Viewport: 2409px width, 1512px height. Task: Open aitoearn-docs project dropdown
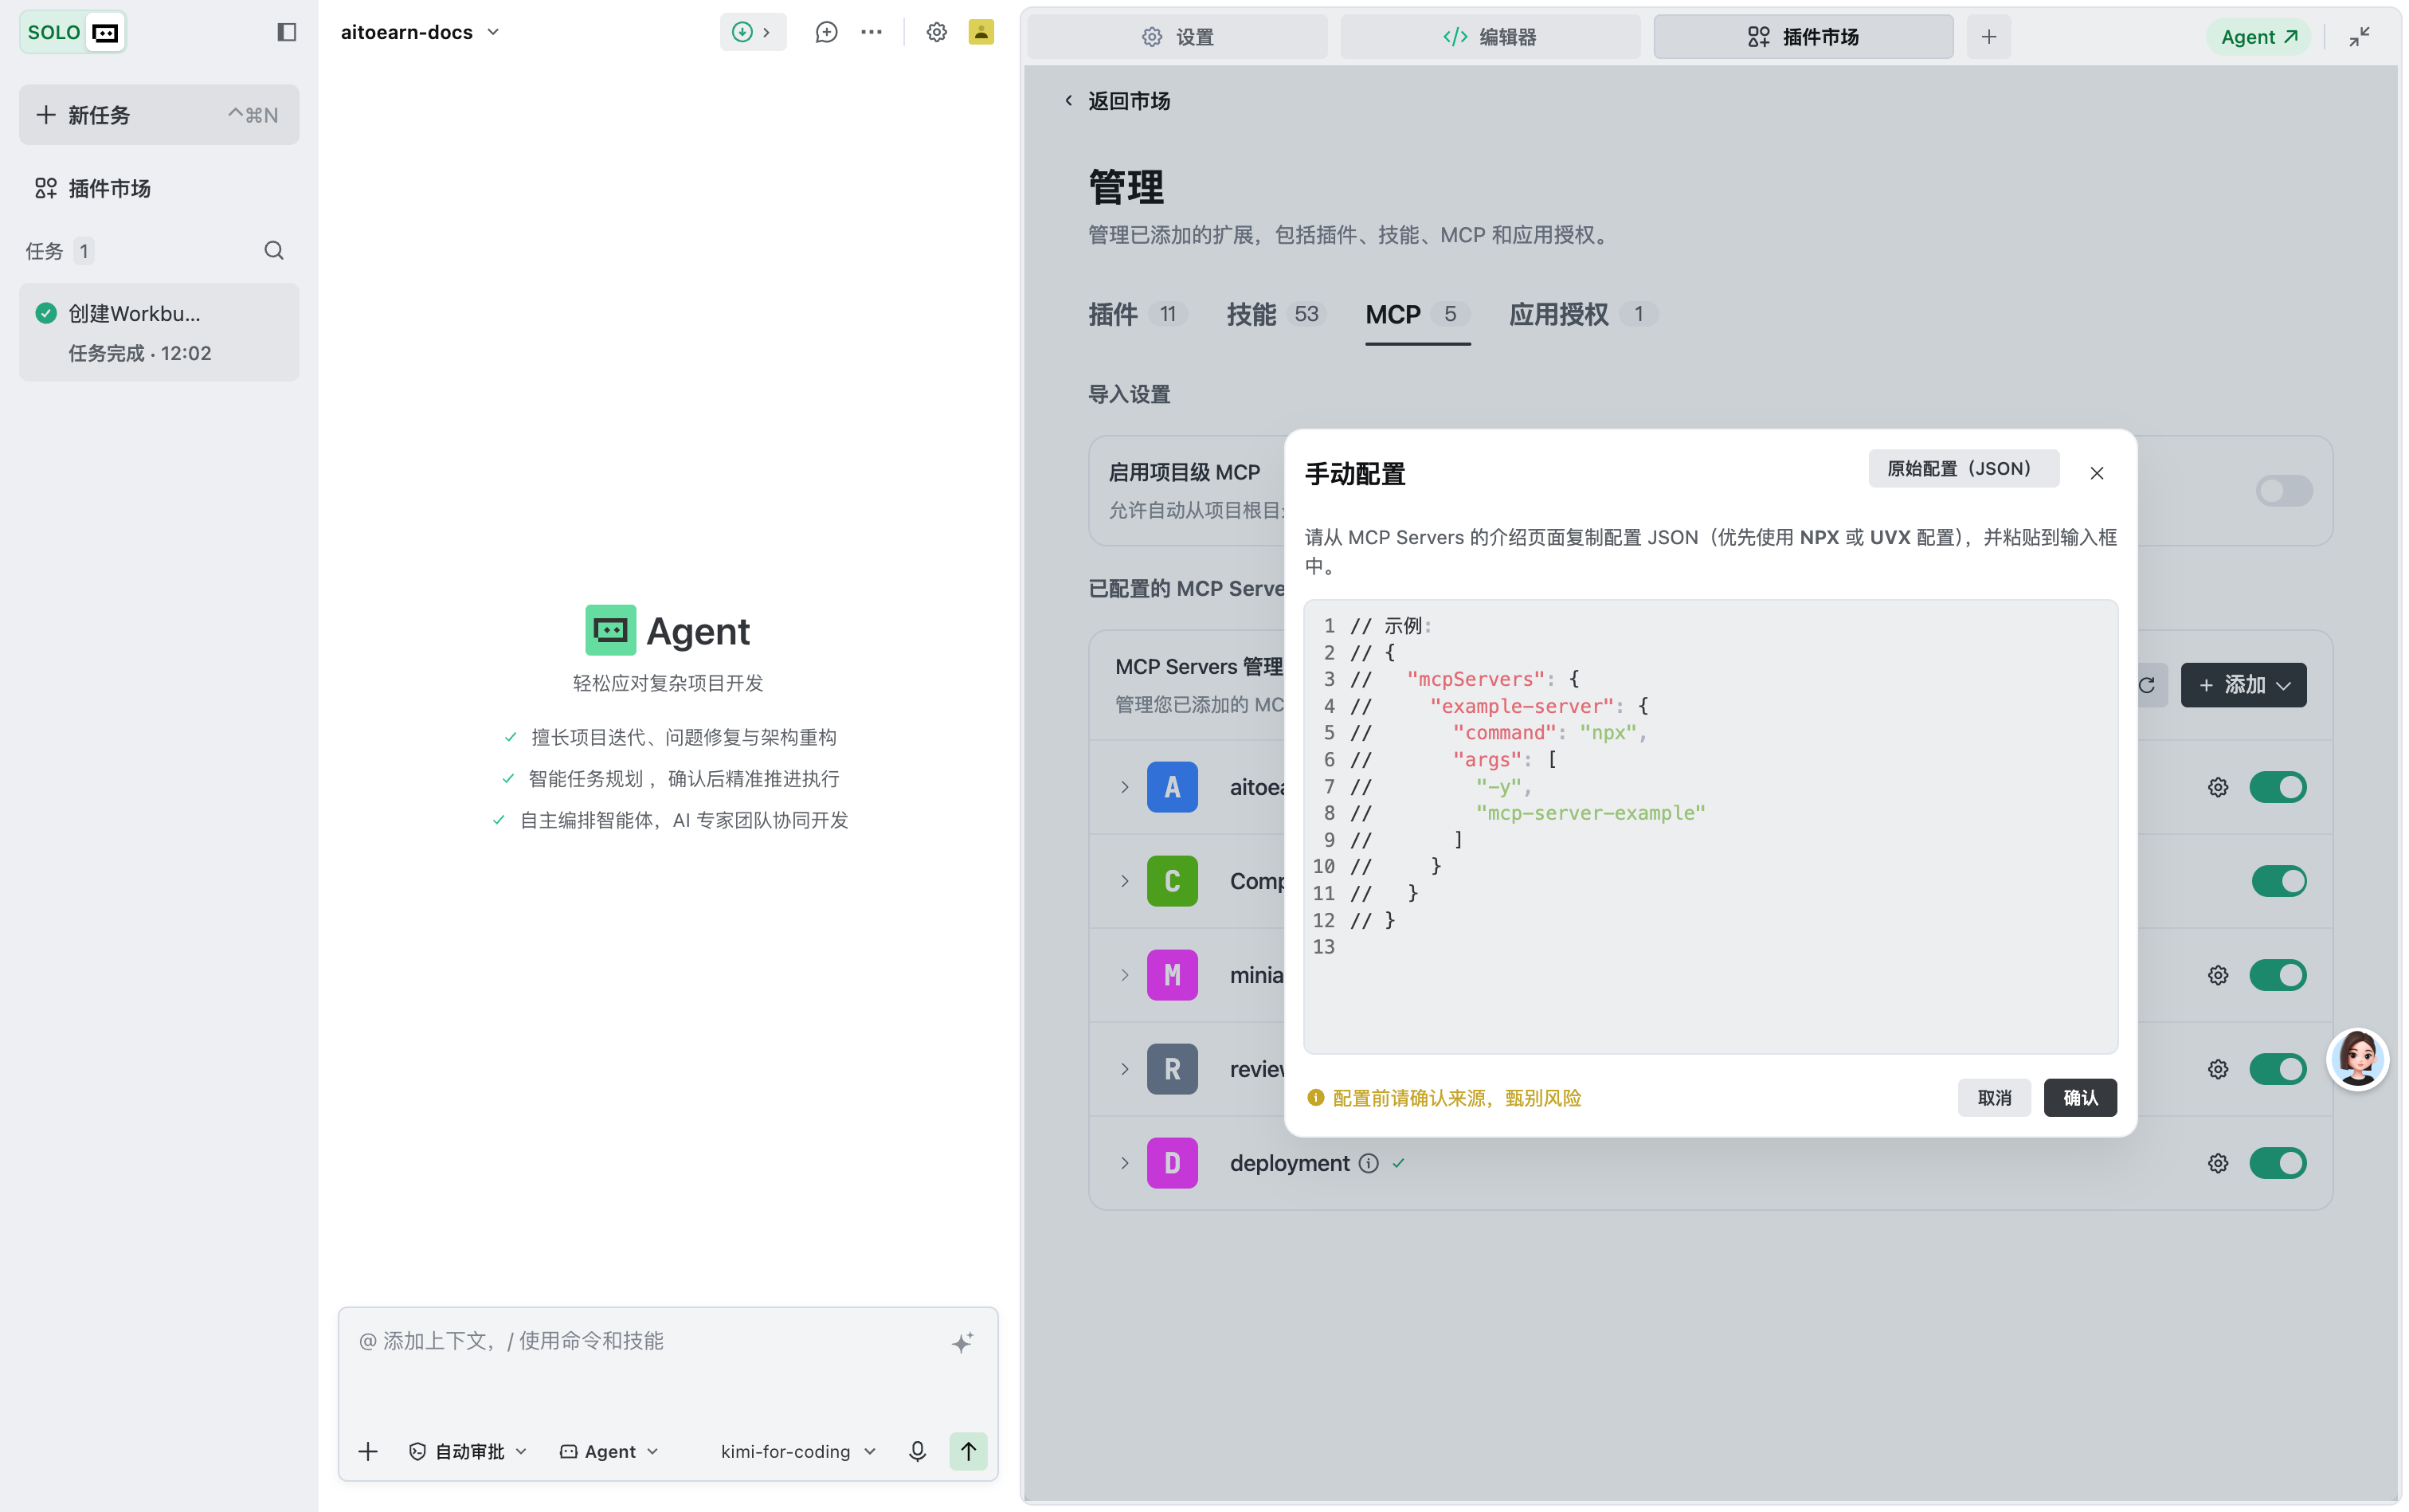point(420,32)
